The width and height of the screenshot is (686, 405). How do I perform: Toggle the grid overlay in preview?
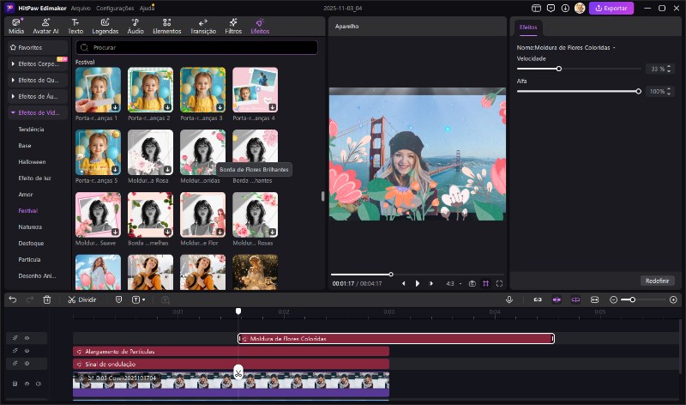[485, 283]
